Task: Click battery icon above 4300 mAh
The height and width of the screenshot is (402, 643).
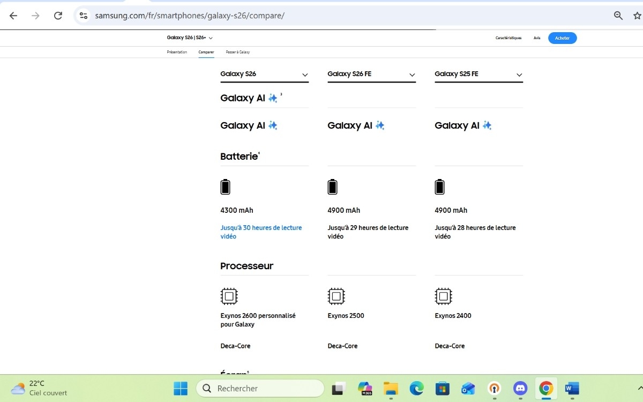Action: point(226,187)
